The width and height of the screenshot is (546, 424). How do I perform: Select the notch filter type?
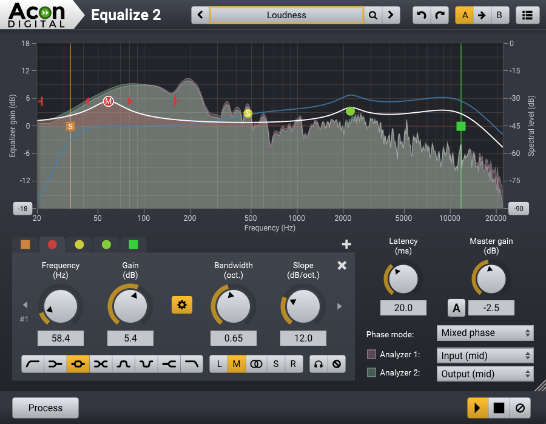(x=146, y=364)
